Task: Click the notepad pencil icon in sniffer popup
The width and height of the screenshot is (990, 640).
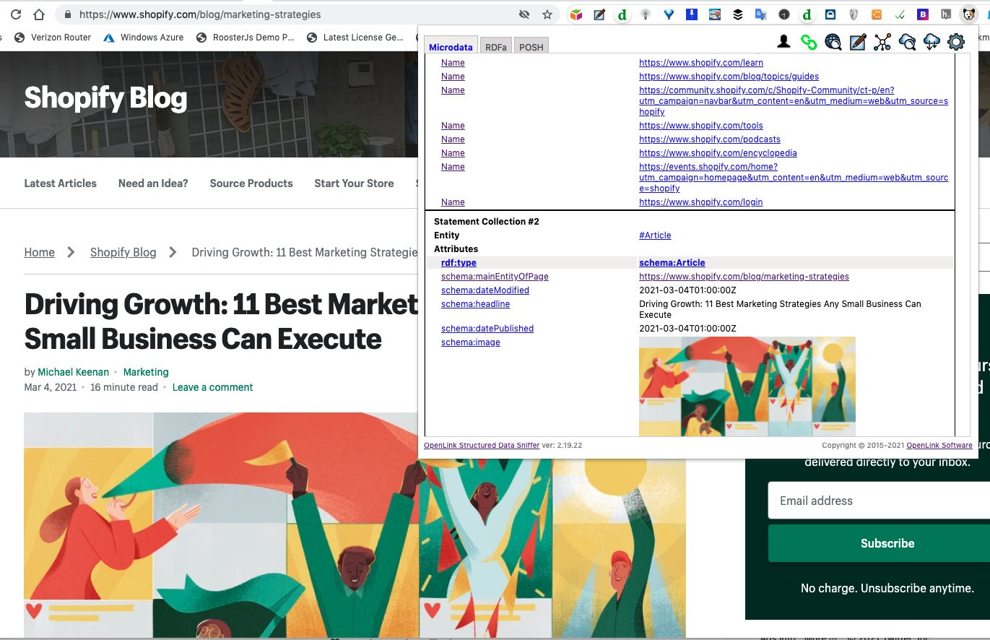Action: (858, 42)
